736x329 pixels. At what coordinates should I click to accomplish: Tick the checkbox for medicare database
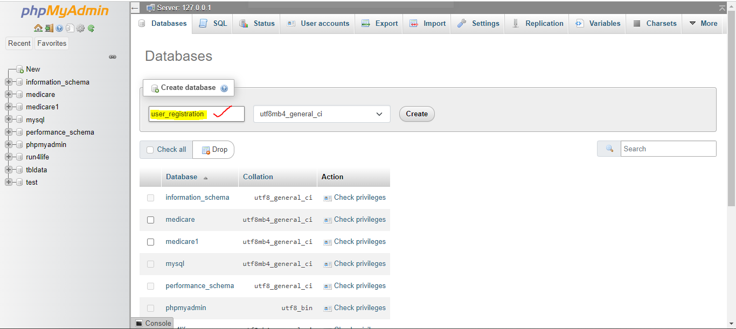pos(150,220)
